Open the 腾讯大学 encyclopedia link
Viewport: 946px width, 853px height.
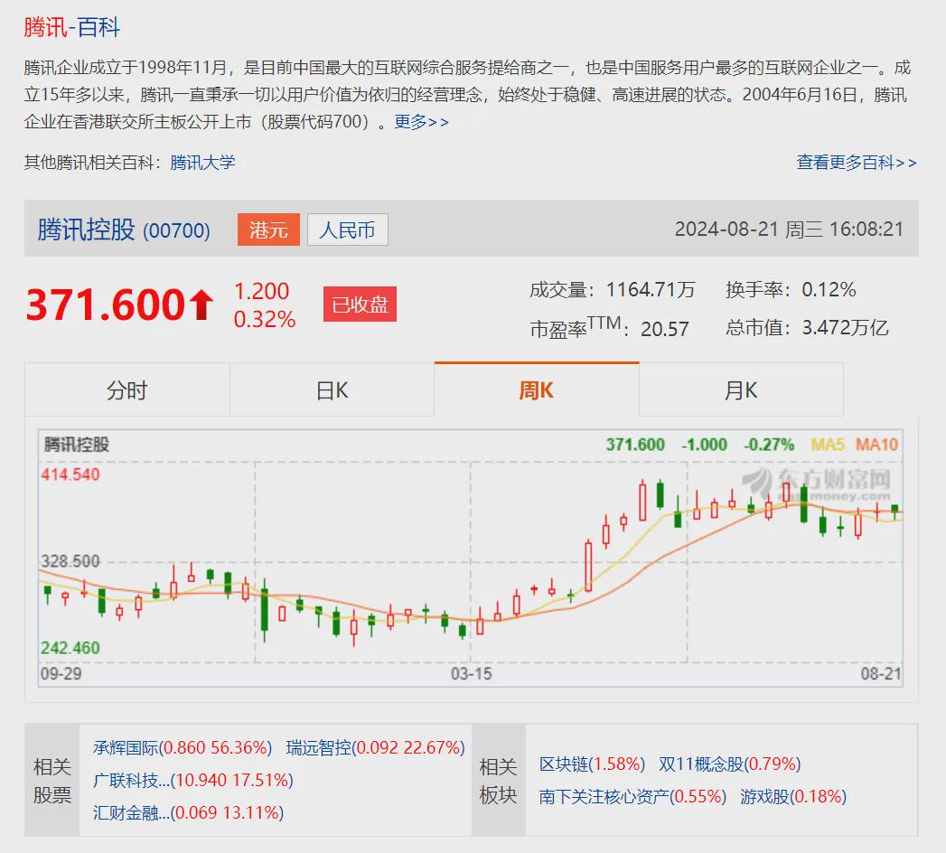pyautogui.click(x=202, y=163)
